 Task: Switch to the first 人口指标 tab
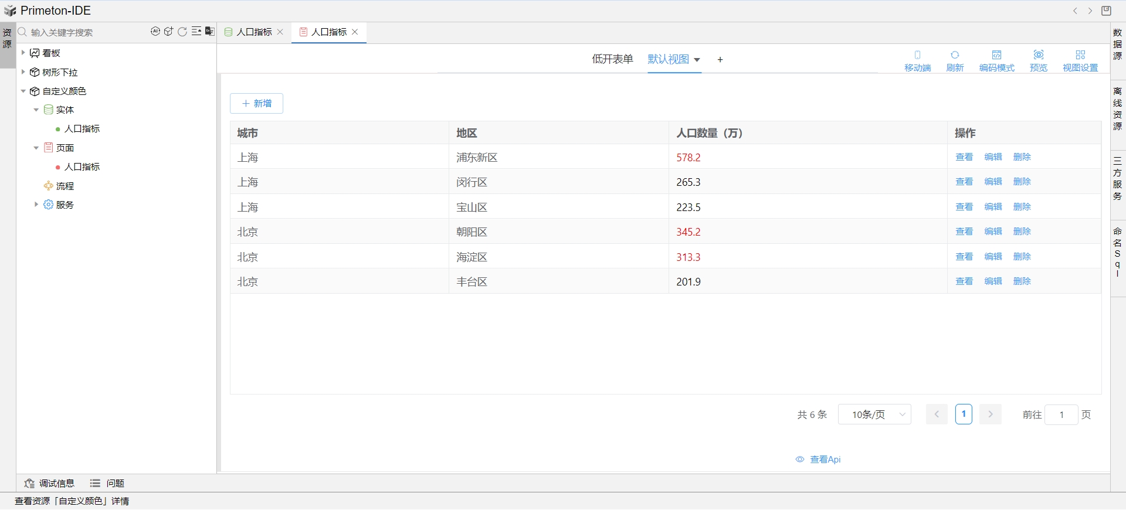coord(254,32)
